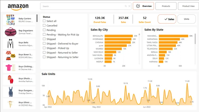
Task: Click the MEERUT sales bar
Action: pos(108,62)
